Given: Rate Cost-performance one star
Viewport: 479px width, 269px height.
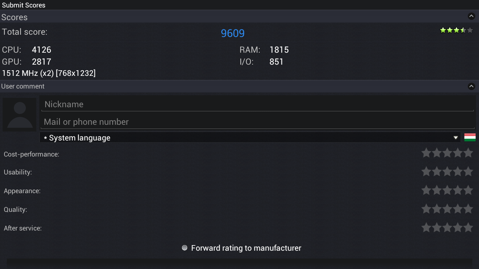Looking at the screenshot, I should click(x=426, y=153).
